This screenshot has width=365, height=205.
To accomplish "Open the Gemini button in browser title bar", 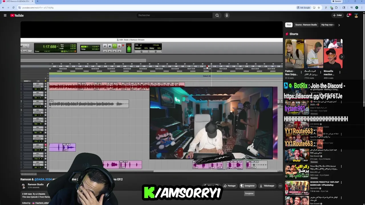I will pos(336,1).
